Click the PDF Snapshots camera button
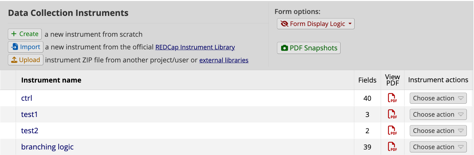Viewport: 474px width, 155px height. coord(309,48)
